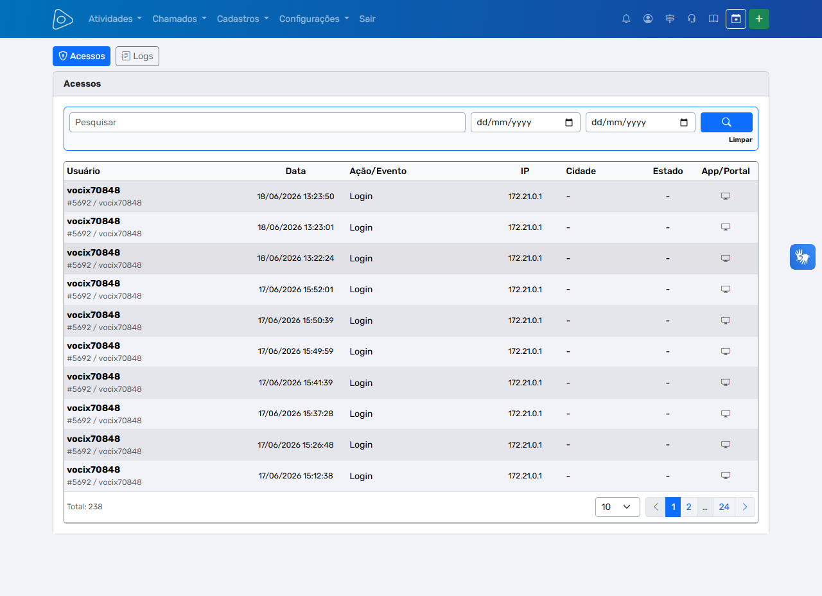Click the App/Portal column header

pos(726,171)
